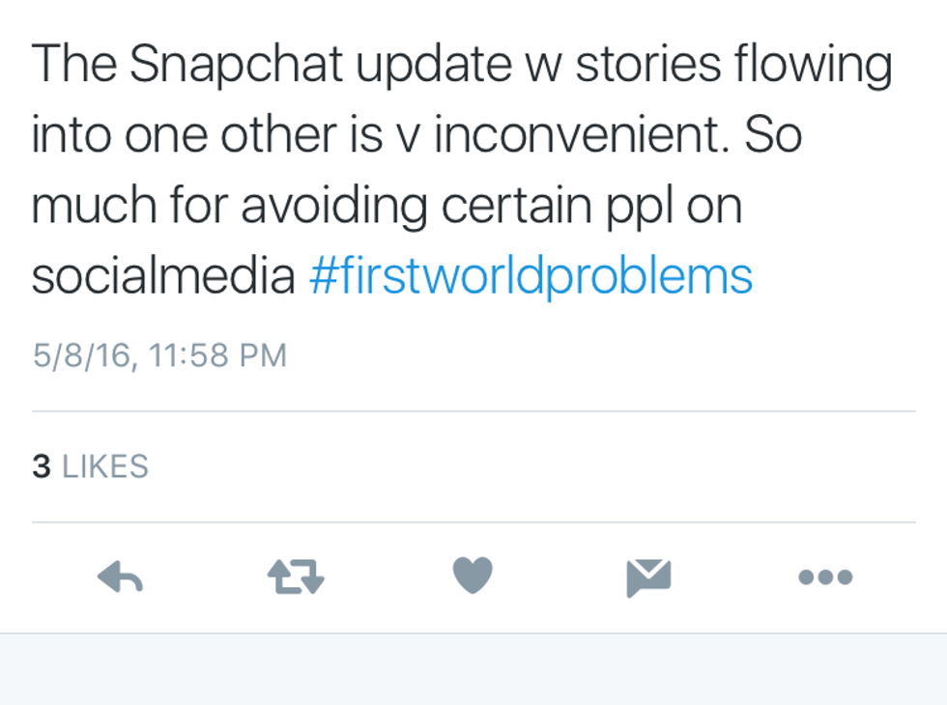947x705 pixels.
Task: Like the tweet with the heart icon
Action: pyautogui.click(x=473, y=577)
